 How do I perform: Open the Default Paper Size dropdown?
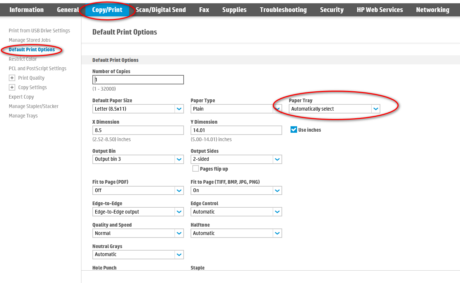coord(138,109)
